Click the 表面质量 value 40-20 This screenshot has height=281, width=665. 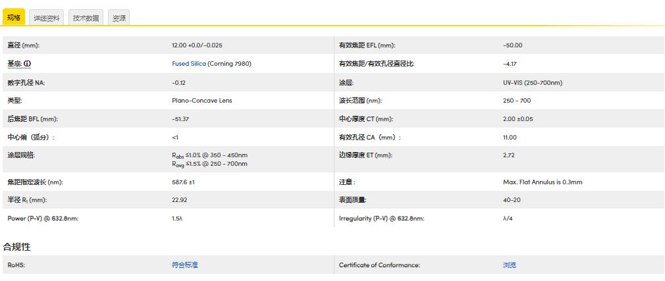pyautogui.click(x=511, y=199)
